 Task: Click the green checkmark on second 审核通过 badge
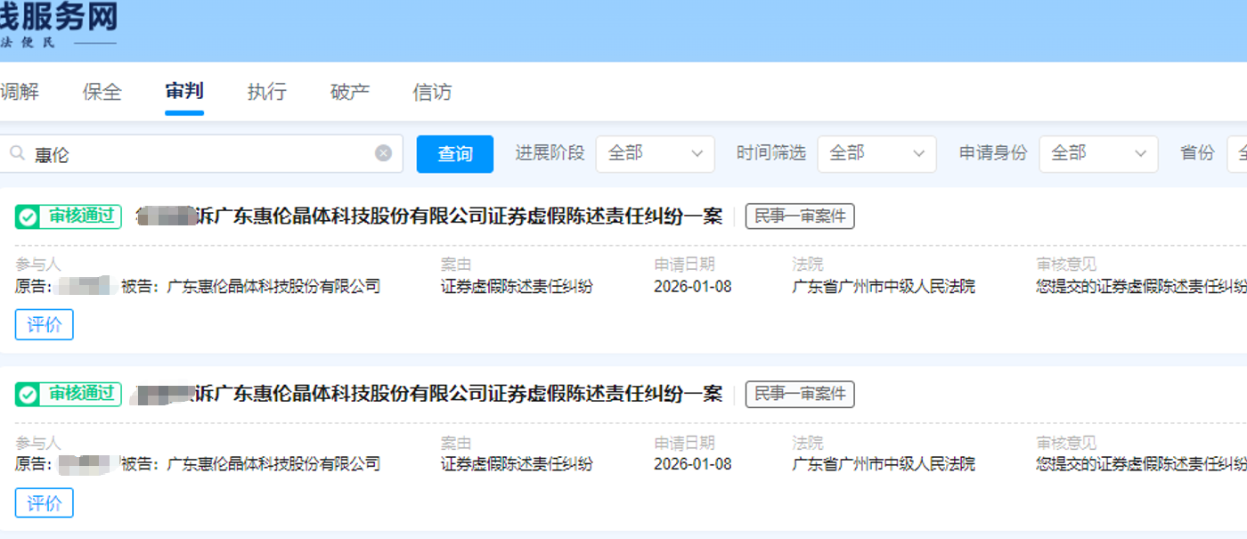(x=26, y=394)
